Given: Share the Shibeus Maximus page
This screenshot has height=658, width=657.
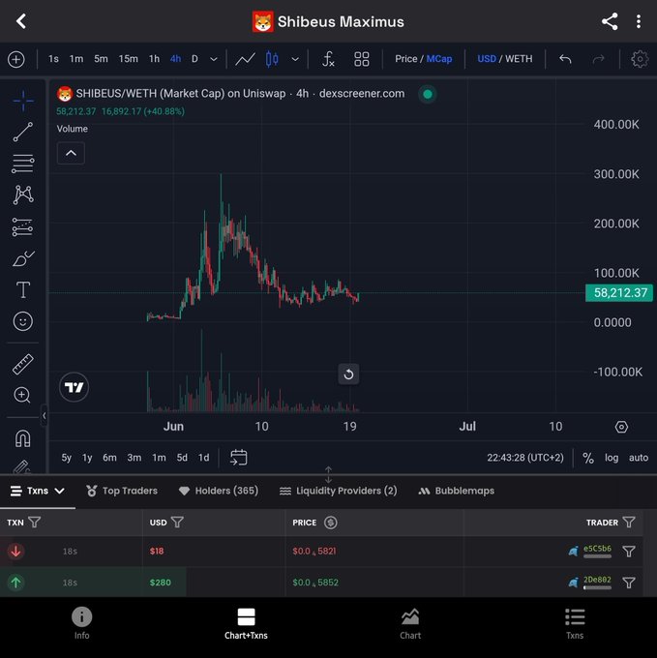Looking at the screenshot, I should [610, 21].
